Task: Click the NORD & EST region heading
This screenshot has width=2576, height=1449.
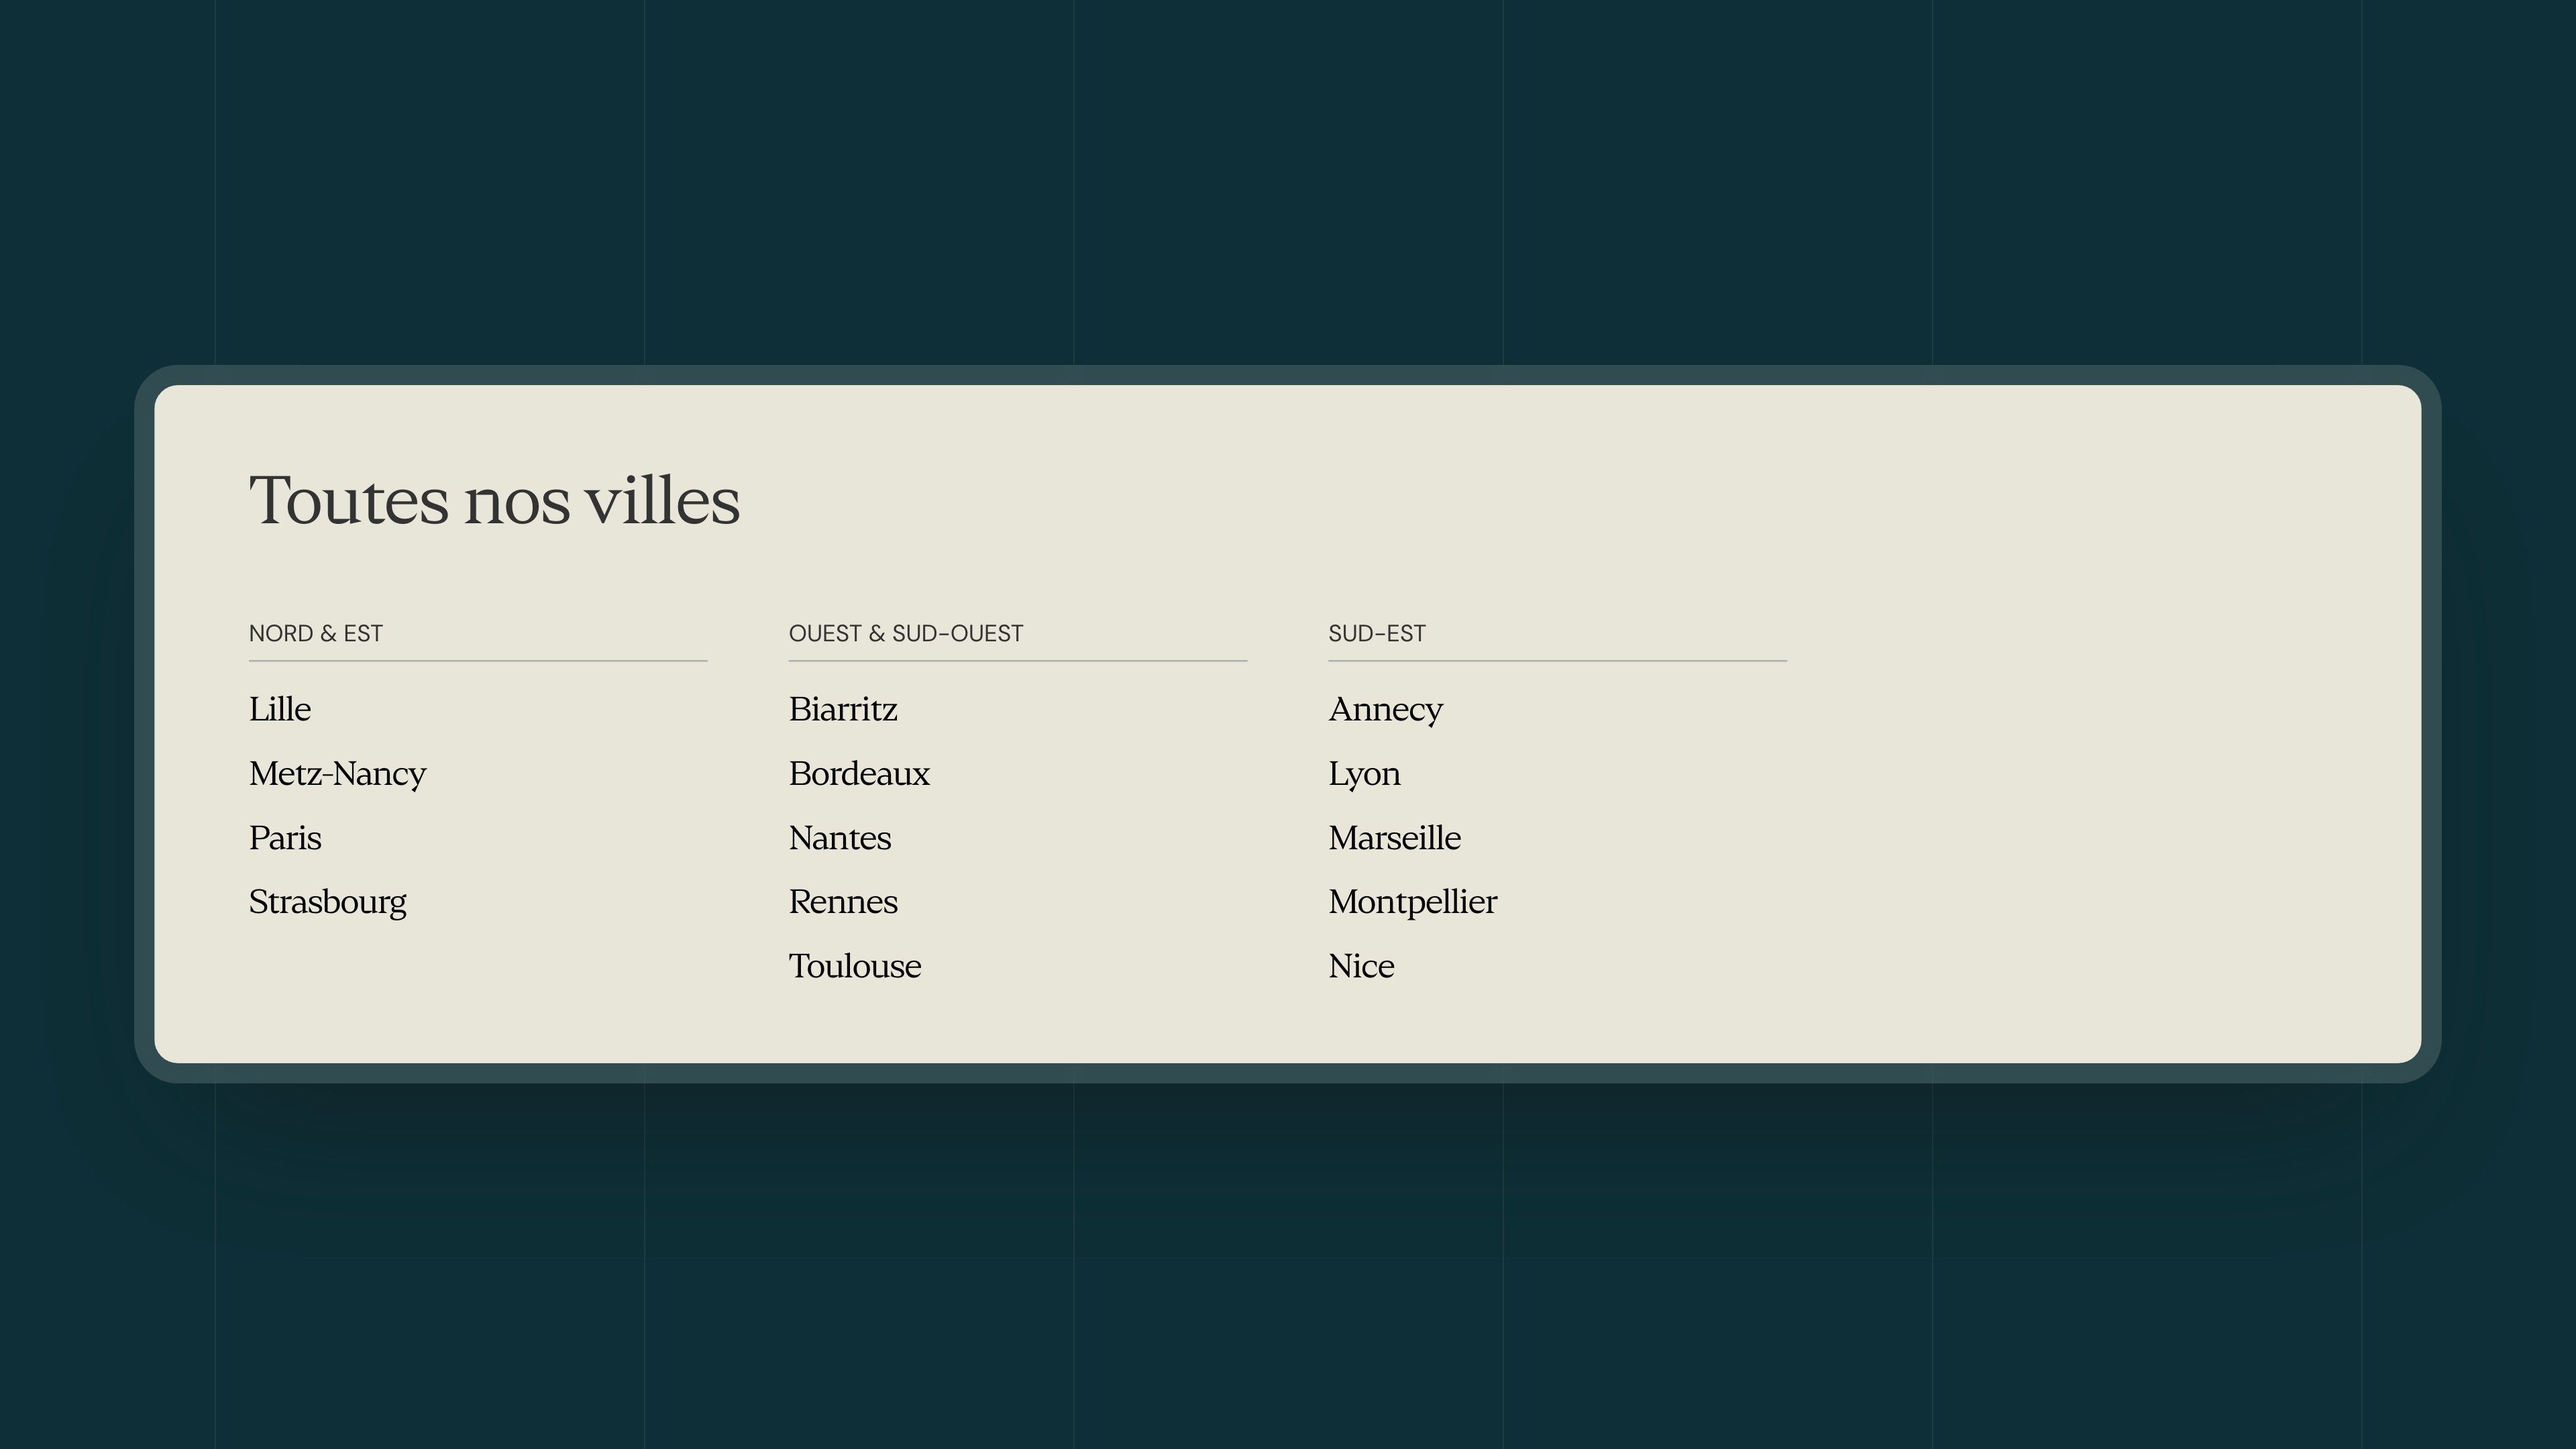Action: click(316, 634)
